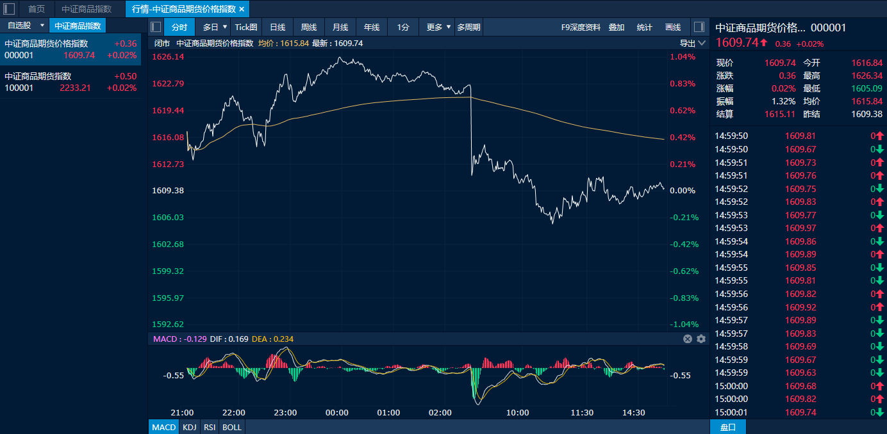Screen dimensions: 887x434
Task: Switch chart to 日线 view
Action: (x=278, y=27)
